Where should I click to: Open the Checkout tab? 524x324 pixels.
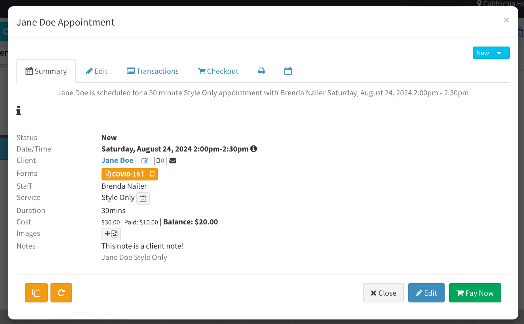(x=218, y=71)
